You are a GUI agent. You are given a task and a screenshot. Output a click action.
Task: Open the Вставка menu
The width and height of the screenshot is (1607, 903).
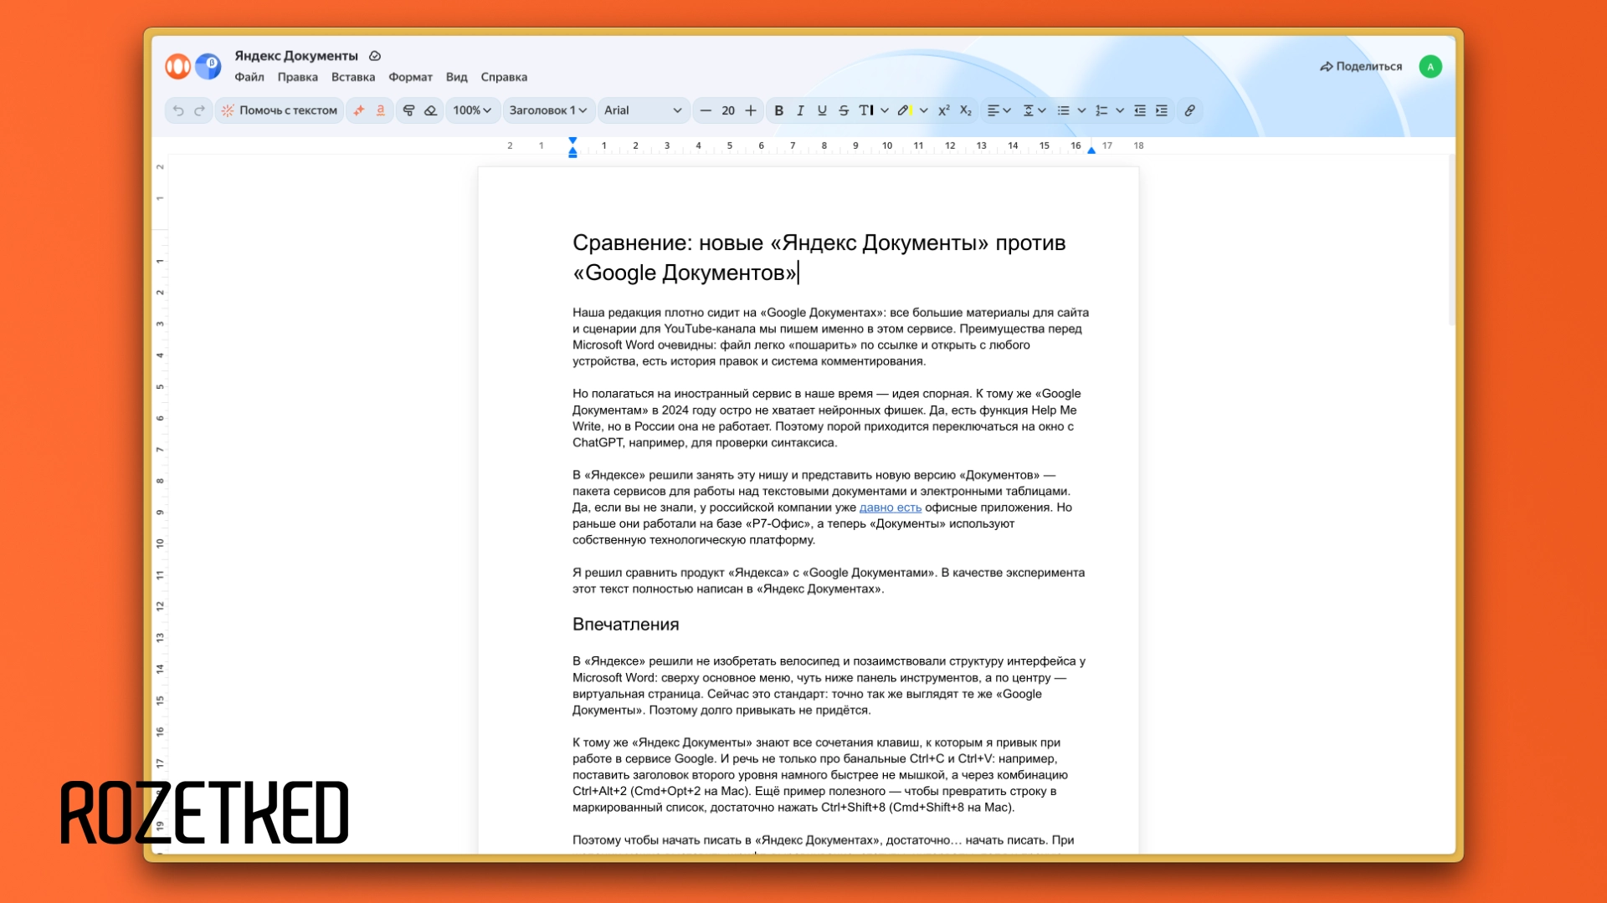(x=353, y=77)
